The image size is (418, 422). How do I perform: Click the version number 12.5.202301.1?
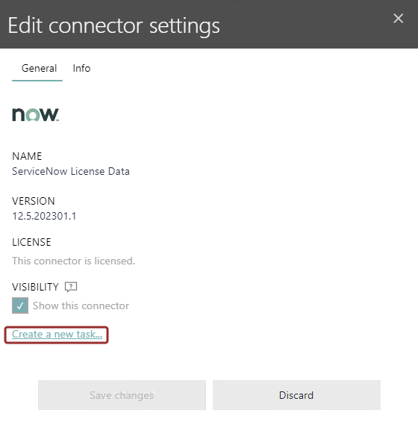click(44, 216)
